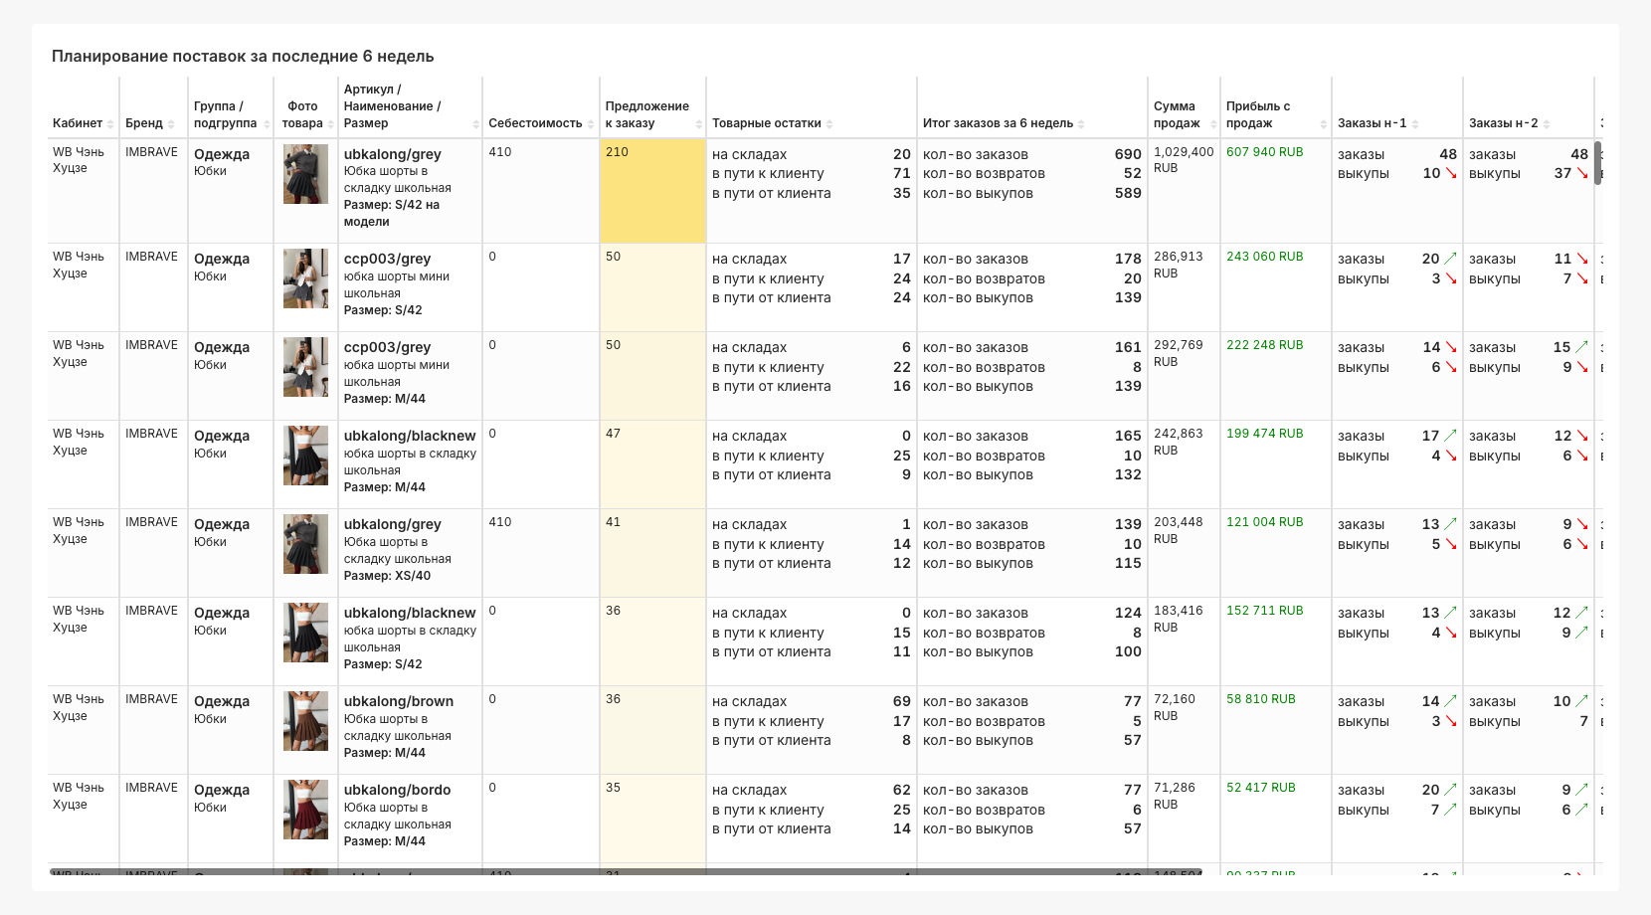Sort by Заказы н-2 column icon
The image size is (1651, 915).
click(x=1547, y=124)
